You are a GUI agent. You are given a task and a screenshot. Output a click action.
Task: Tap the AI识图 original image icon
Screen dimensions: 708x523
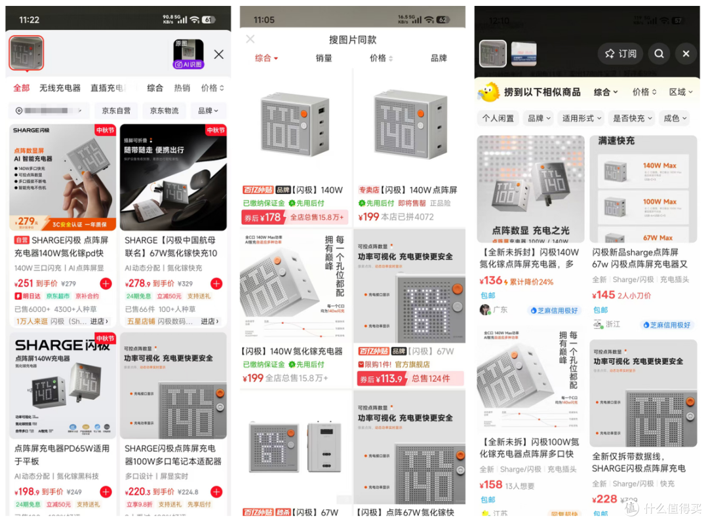[x=188, y=54]
